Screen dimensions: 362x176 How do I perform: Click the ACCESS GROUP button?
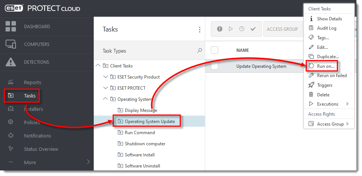282,29
